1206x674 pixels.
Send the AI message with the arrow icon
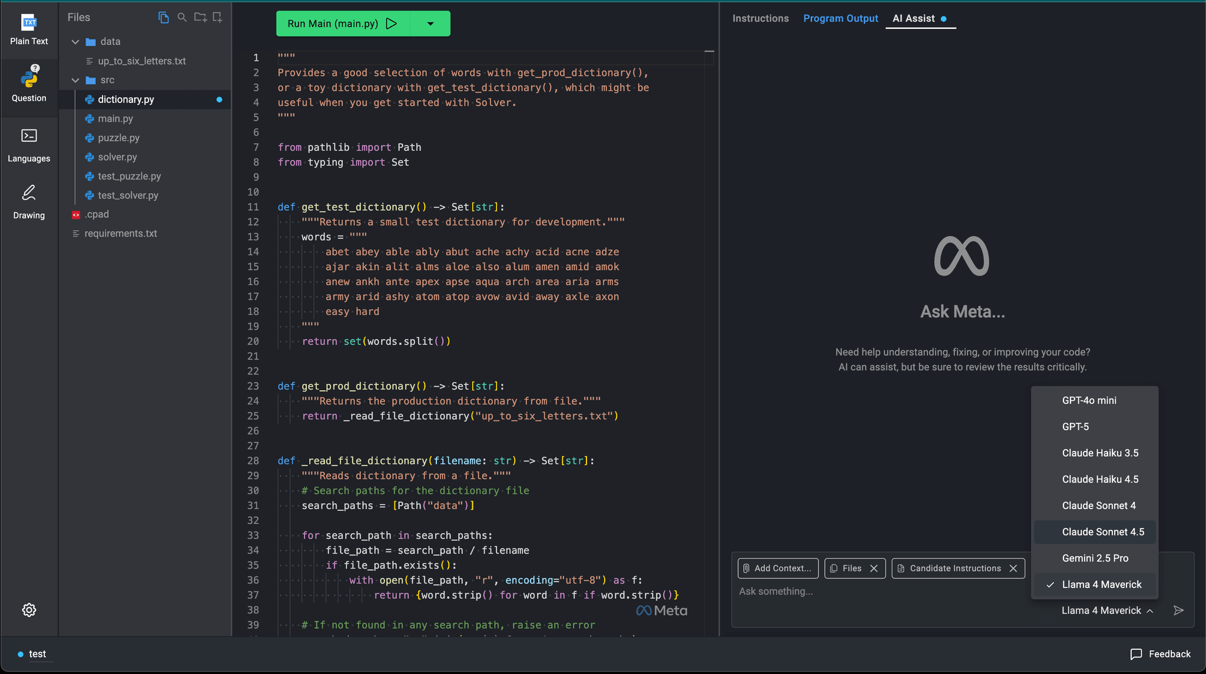click(1178, 610)
